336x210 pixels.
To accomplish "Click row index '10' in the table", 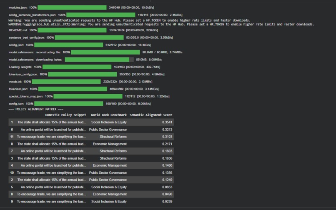I will pyautogui.click(x=12, y=173).
